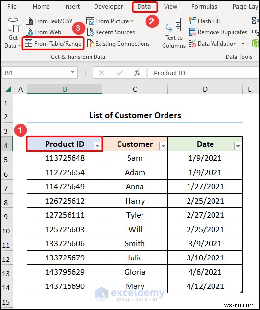The image size is (260, 310).
Task: Click the Name Box showing B4
Action: pos(40,73)
